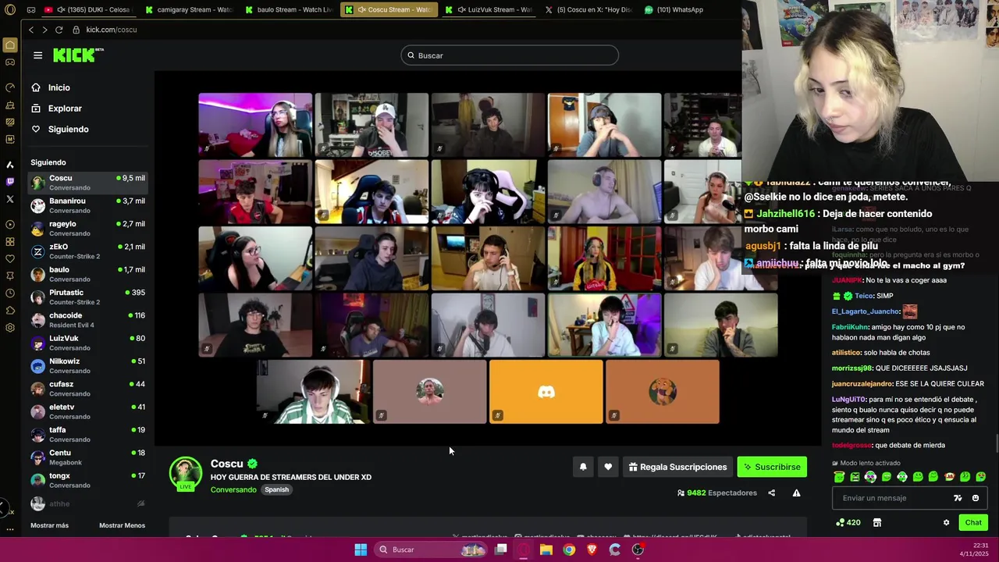Open X in the Opera sidebar
The image size is (999, 562).
coord(10,199)
